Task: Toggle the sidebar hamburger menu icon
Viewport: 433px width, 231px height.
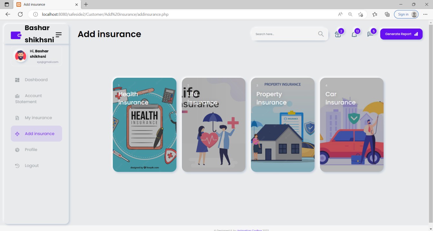Action: 59,34
